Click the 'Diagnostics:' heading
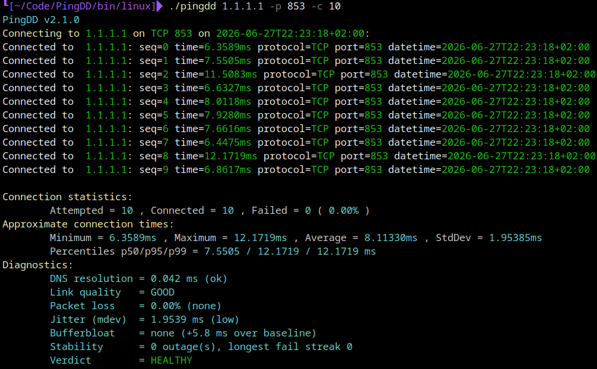The height and width of the screenshot is (369, 597). (x=38, y=265)
